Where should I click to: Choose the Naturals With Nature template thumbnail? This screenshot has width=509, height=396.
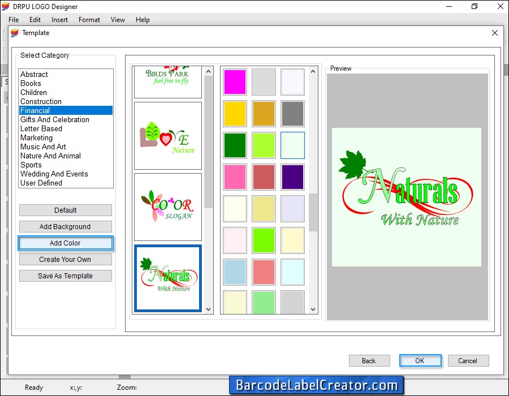click(x=168, y=278)
